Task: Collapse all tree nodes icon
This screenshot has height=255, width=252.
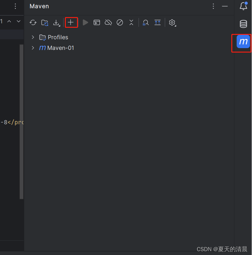Action: pos(131,22)
